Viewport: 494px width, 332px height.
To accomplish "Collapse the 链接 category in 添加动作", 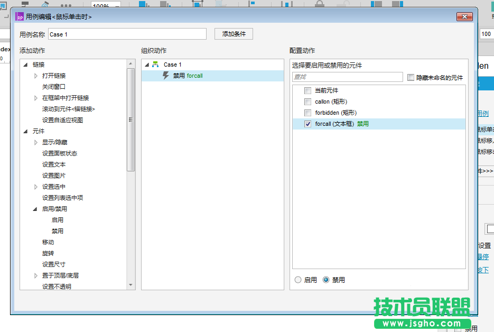I will tap(25, 64).
